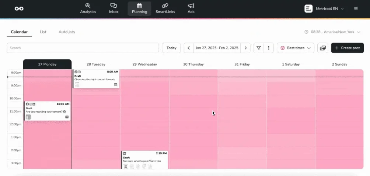This screenshot has height=176, width=370.
Task: Click the Create post button
Action: tap(347, 48)
